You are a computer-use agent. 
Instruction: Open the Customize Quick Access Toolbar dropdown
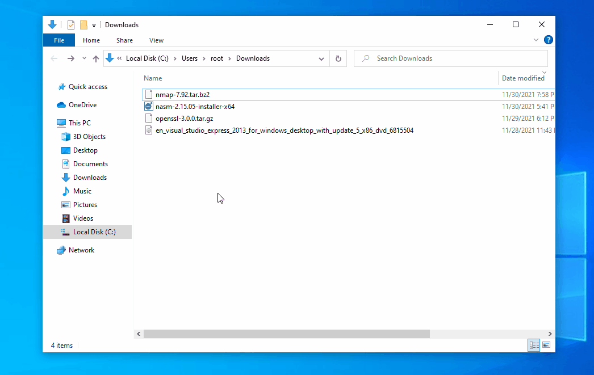coord(94,26)
